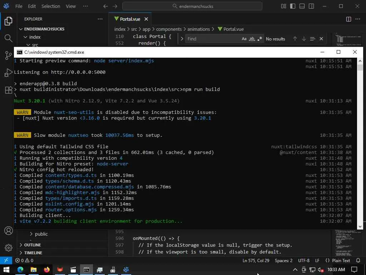Open File Explorer from taskbar

[x=34, y=270]
